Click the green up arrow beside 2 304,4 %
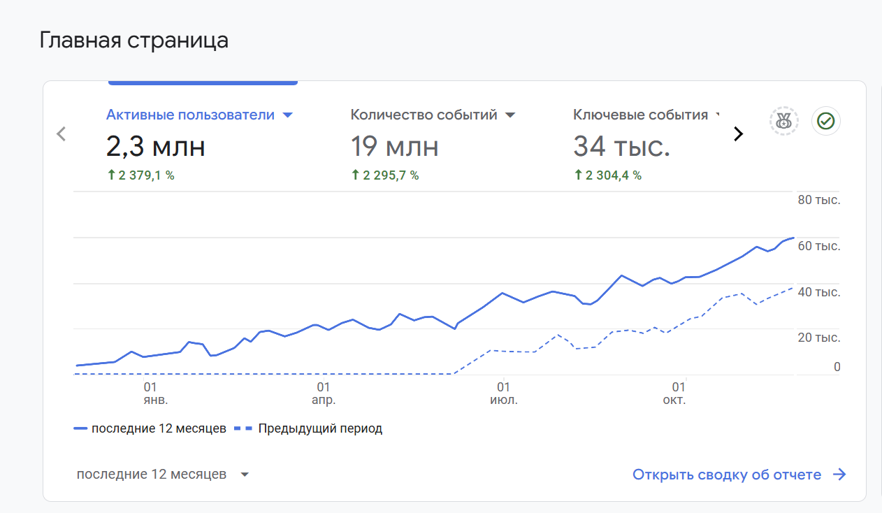This screenshot has width=882, height=513. tap(578, 175)
